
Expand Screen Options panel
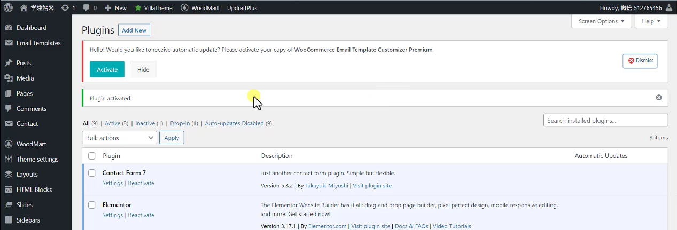click(x=601, y=21)
